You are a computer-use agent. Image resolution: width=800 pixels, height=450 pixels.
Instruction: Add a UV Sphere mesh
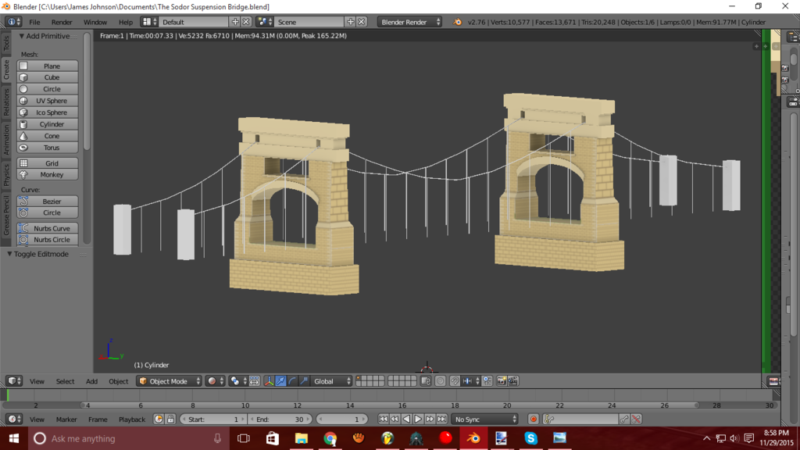[48, 101]
